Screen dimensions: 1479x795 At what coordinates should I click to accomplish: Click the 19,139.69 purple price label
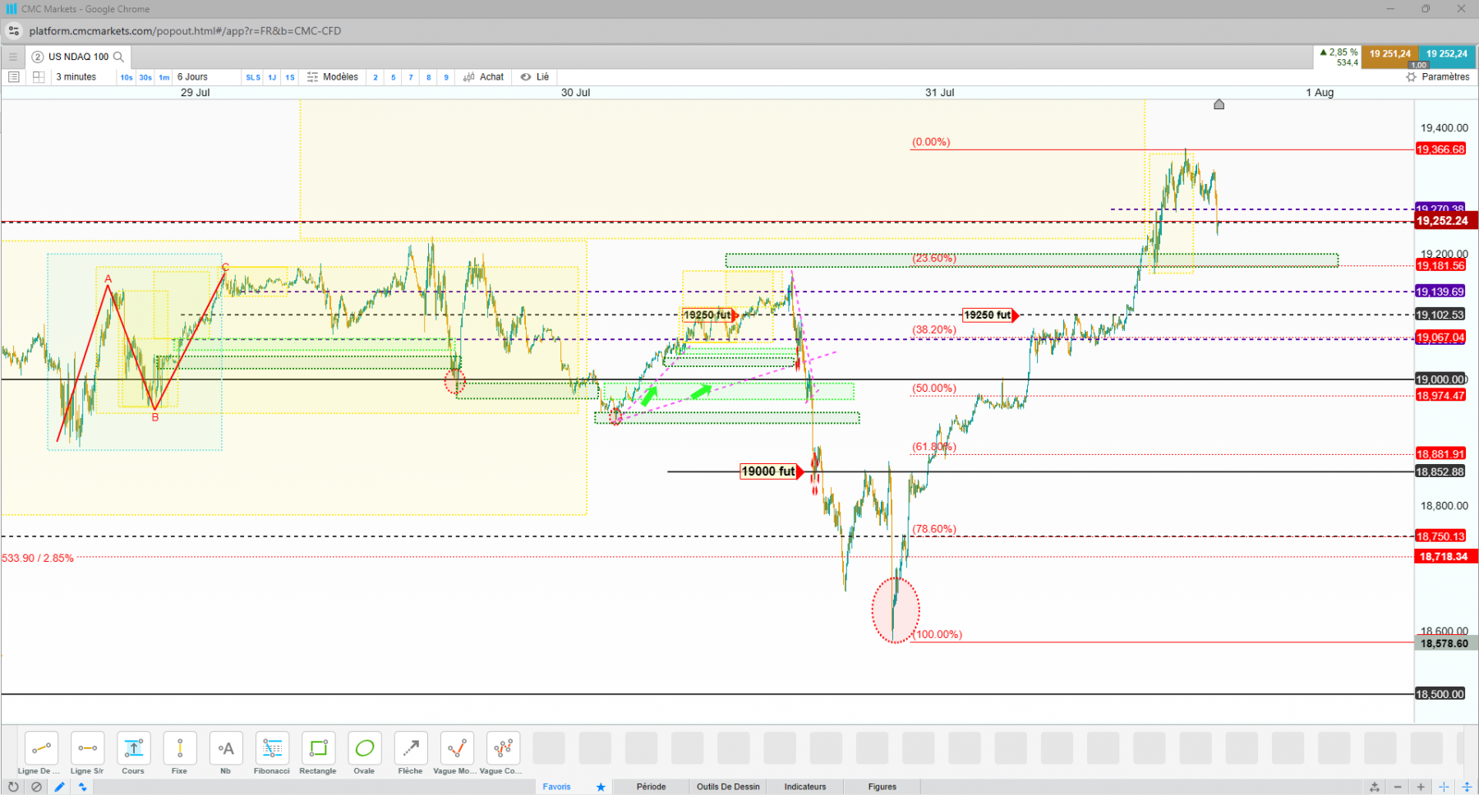pos(1440,292)
